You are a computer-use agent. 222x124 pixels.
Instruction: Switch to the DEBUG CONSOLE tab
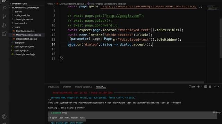point(83,87)
